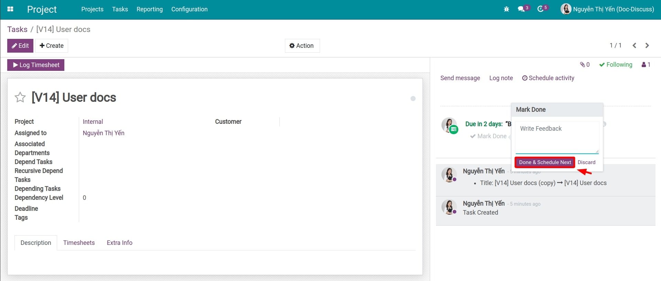Open the apps grid menu icon
This screenshot has height=281, width=661.
[x=10, y=9]
